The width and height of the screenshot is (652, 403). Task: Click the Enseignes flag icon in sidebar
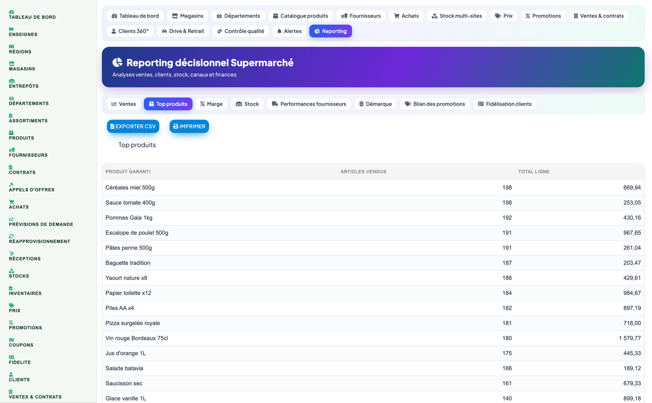(11, 29)
